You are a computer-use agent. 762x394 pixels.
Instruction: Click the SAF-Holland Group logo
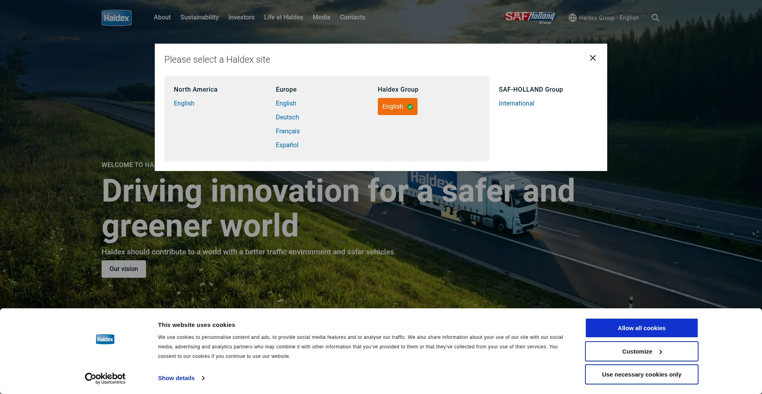pyautogui.click(x=529, y=17)
